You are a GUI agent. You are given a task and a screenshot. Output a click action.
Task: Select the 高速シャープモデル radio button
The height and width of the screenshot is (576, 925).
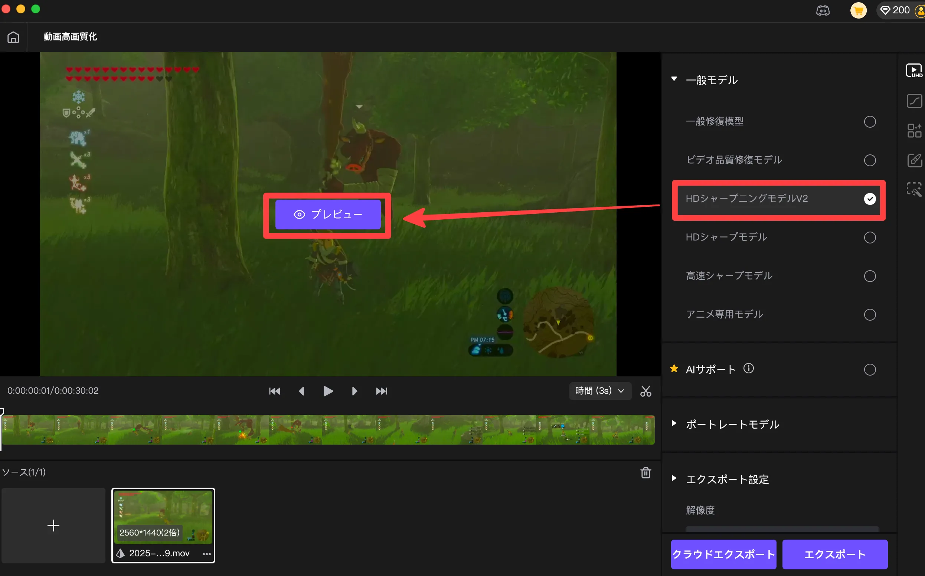[x=869, y=276]
